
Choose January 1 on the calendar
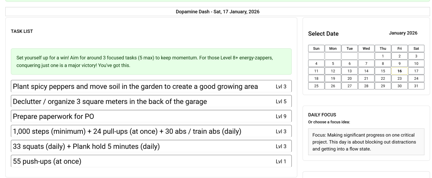[x=383, y=56]
